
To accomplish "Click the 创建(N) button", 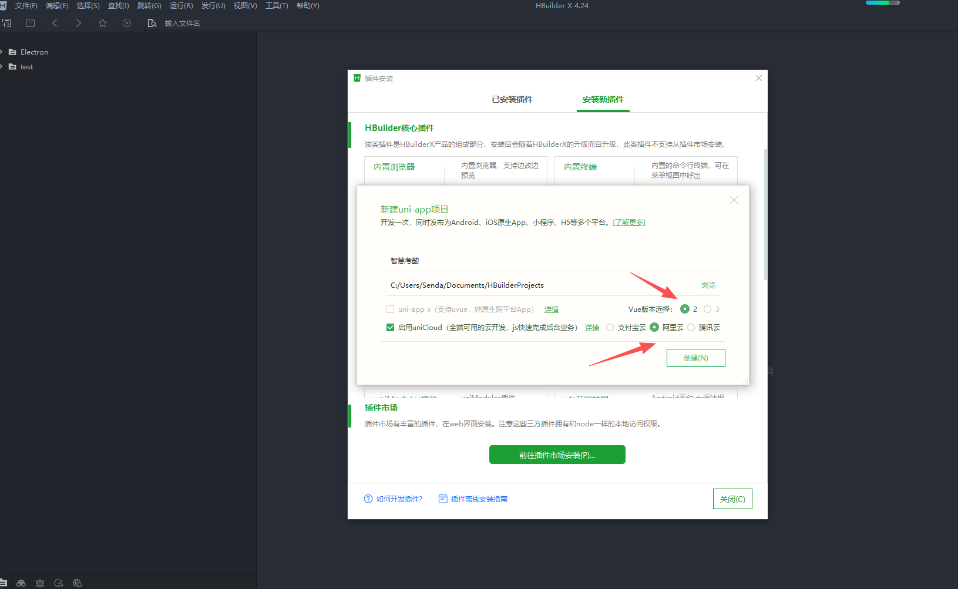I will point(695,358).
